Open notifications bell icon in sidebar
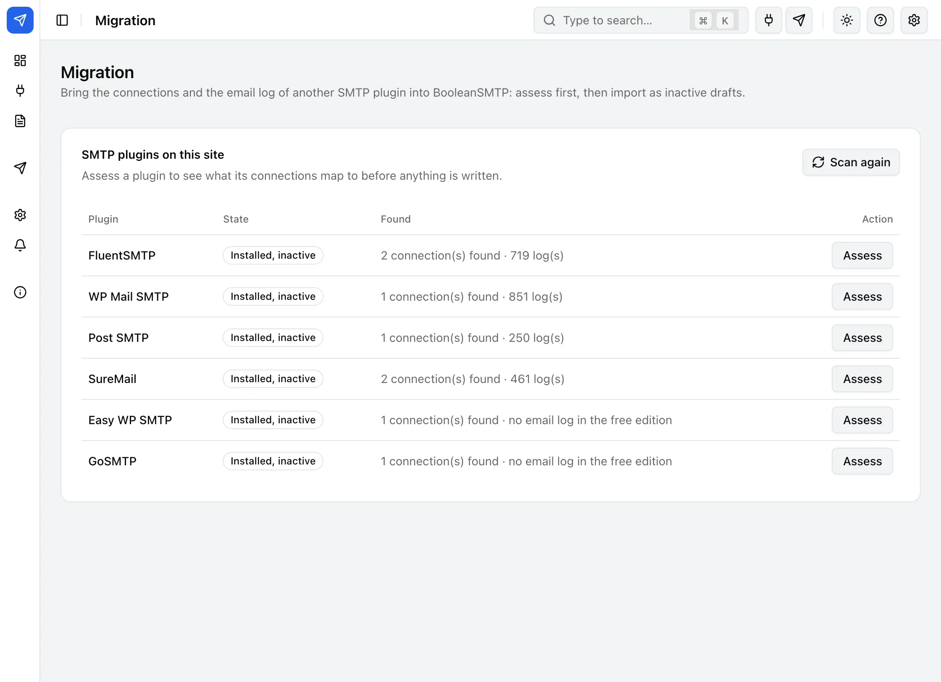Screen dimensions: 941x682 [20, 245]
